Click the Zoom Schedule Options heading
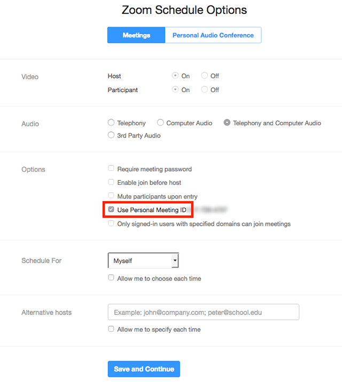 click(184, 10)
